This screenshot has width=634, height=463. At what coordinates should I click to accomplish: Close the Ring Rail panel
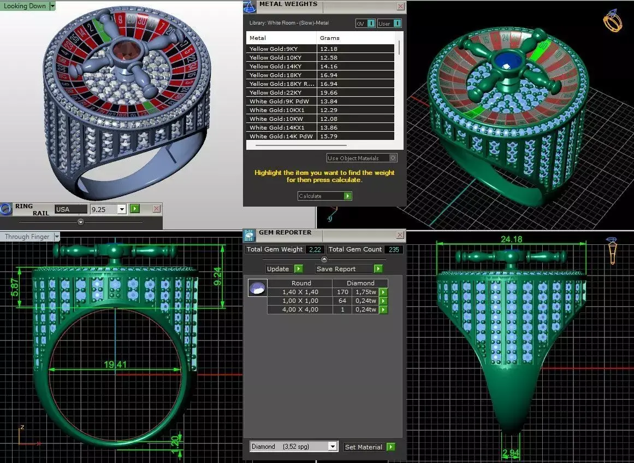click(157, 209)
